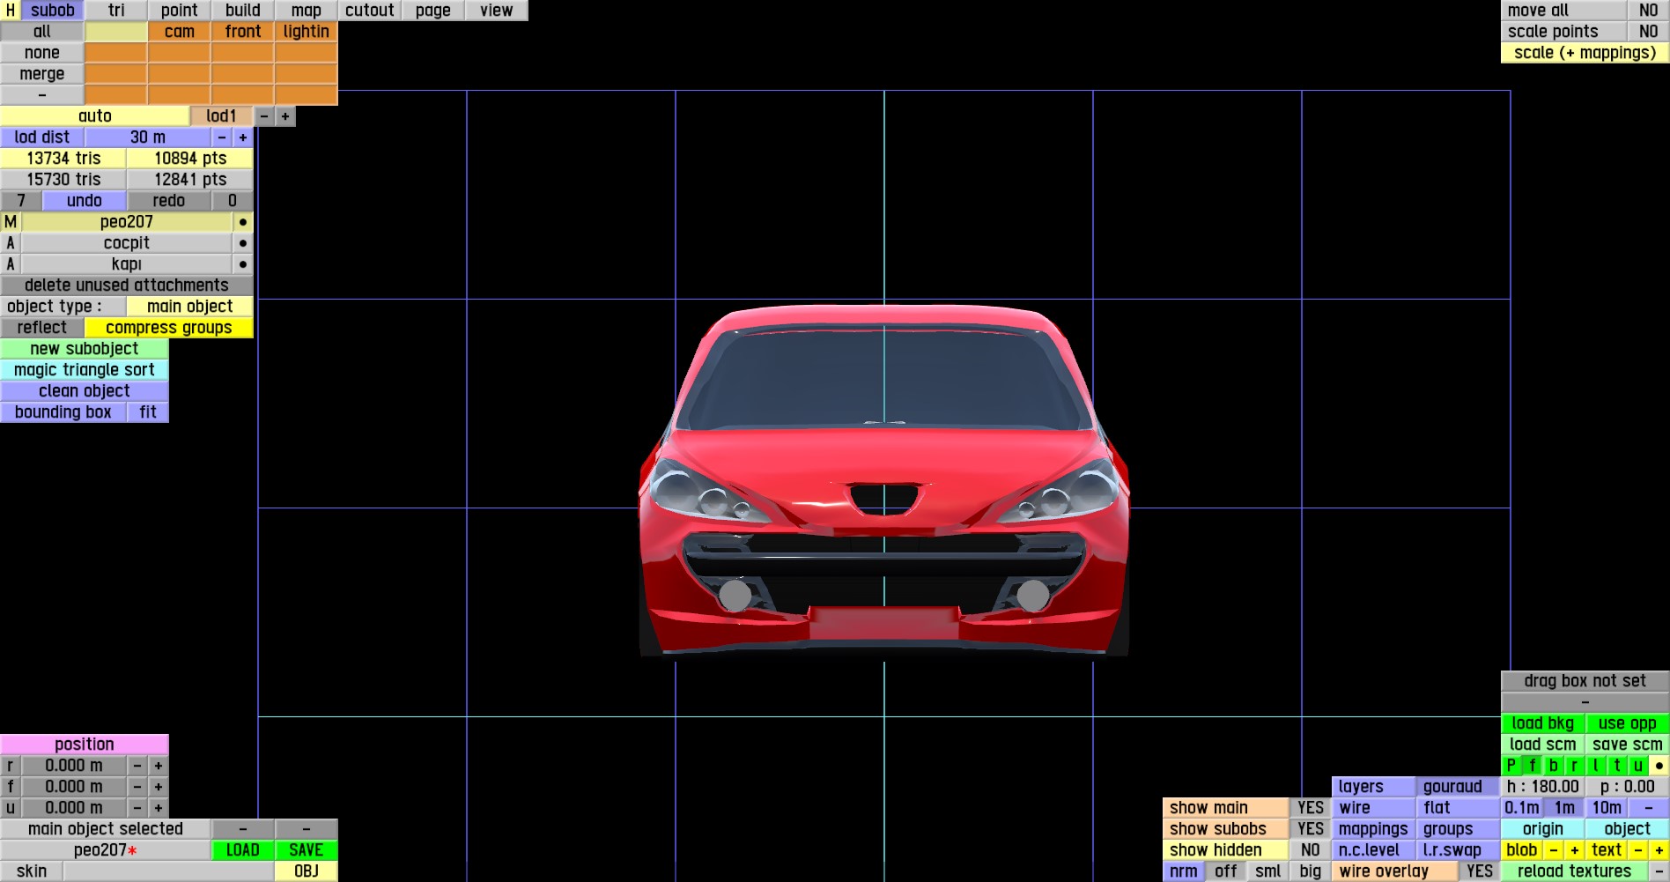Select the perspective 'P' view button
Viewport: 1670px width, 882px height.
click(1511, 766)
